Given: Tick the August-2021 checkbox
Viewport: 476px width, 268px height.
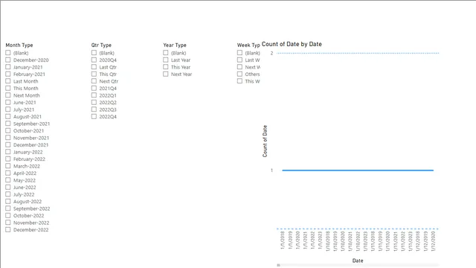Looking at the screenshot, I should [8, 116].
